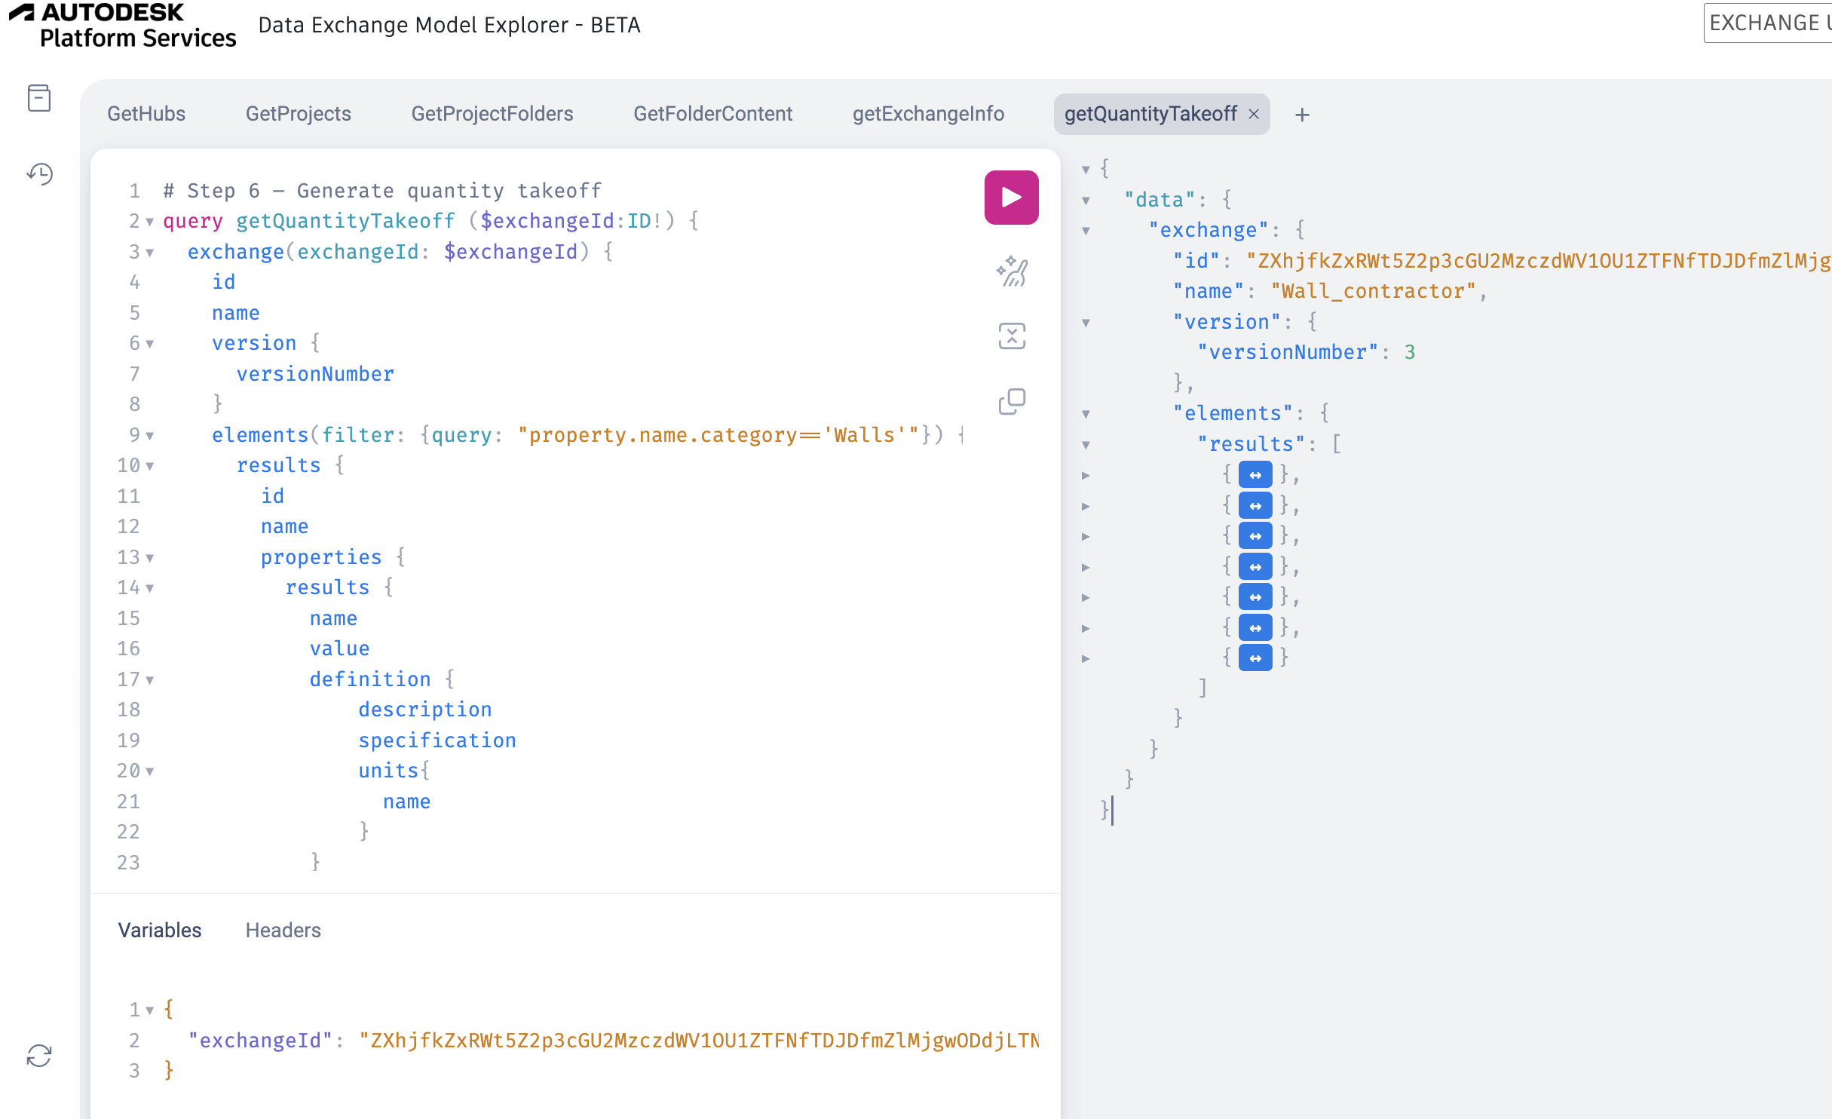The image size is (1832, 1119).
Task: Click the specification field on line 19
Action: 437,740
